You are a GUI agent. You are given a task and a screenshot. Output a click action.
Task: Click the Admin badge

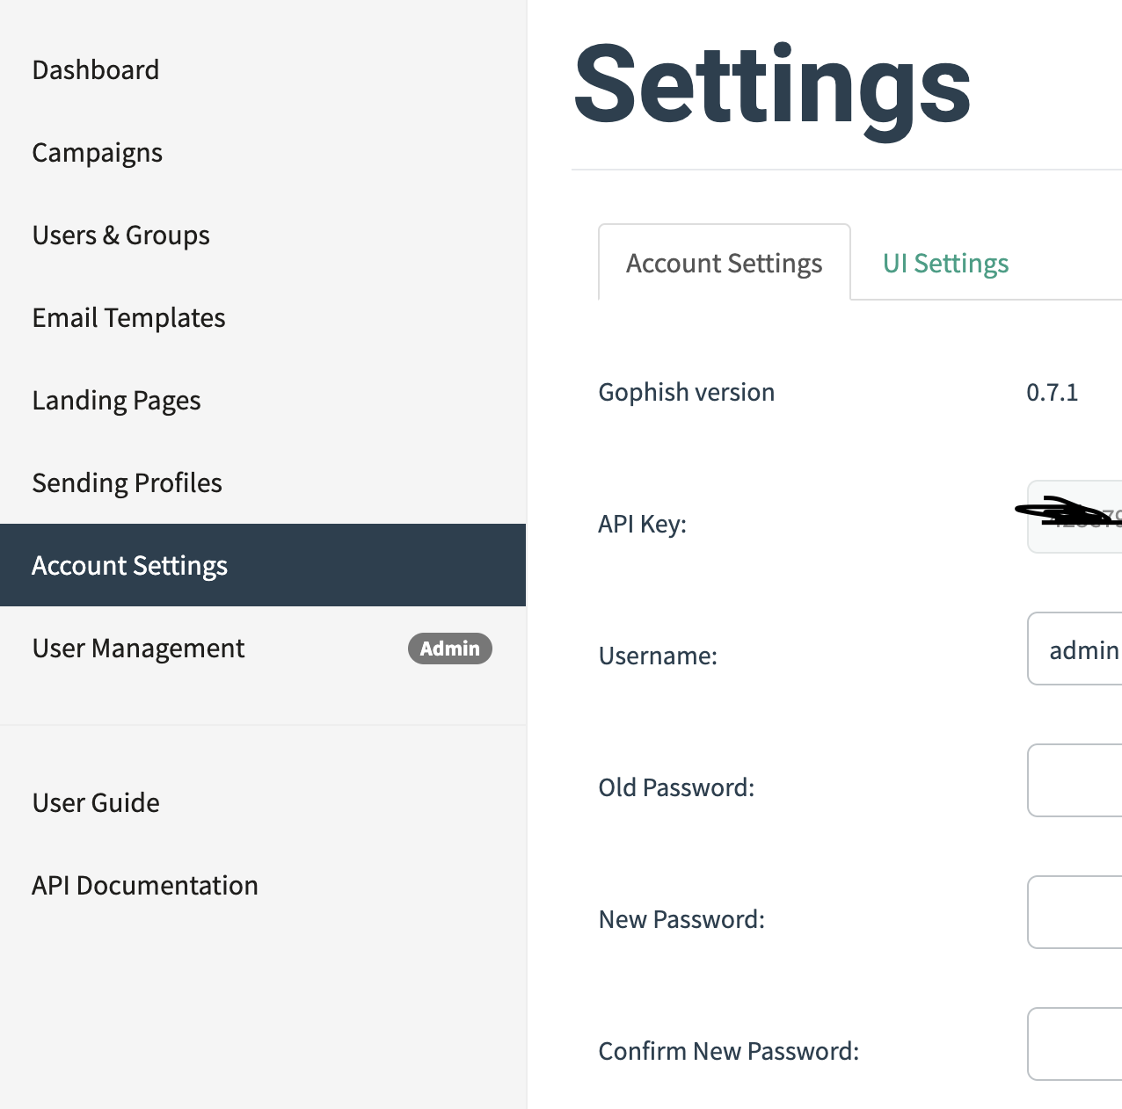pyautogui.click(x=449, y=649)
